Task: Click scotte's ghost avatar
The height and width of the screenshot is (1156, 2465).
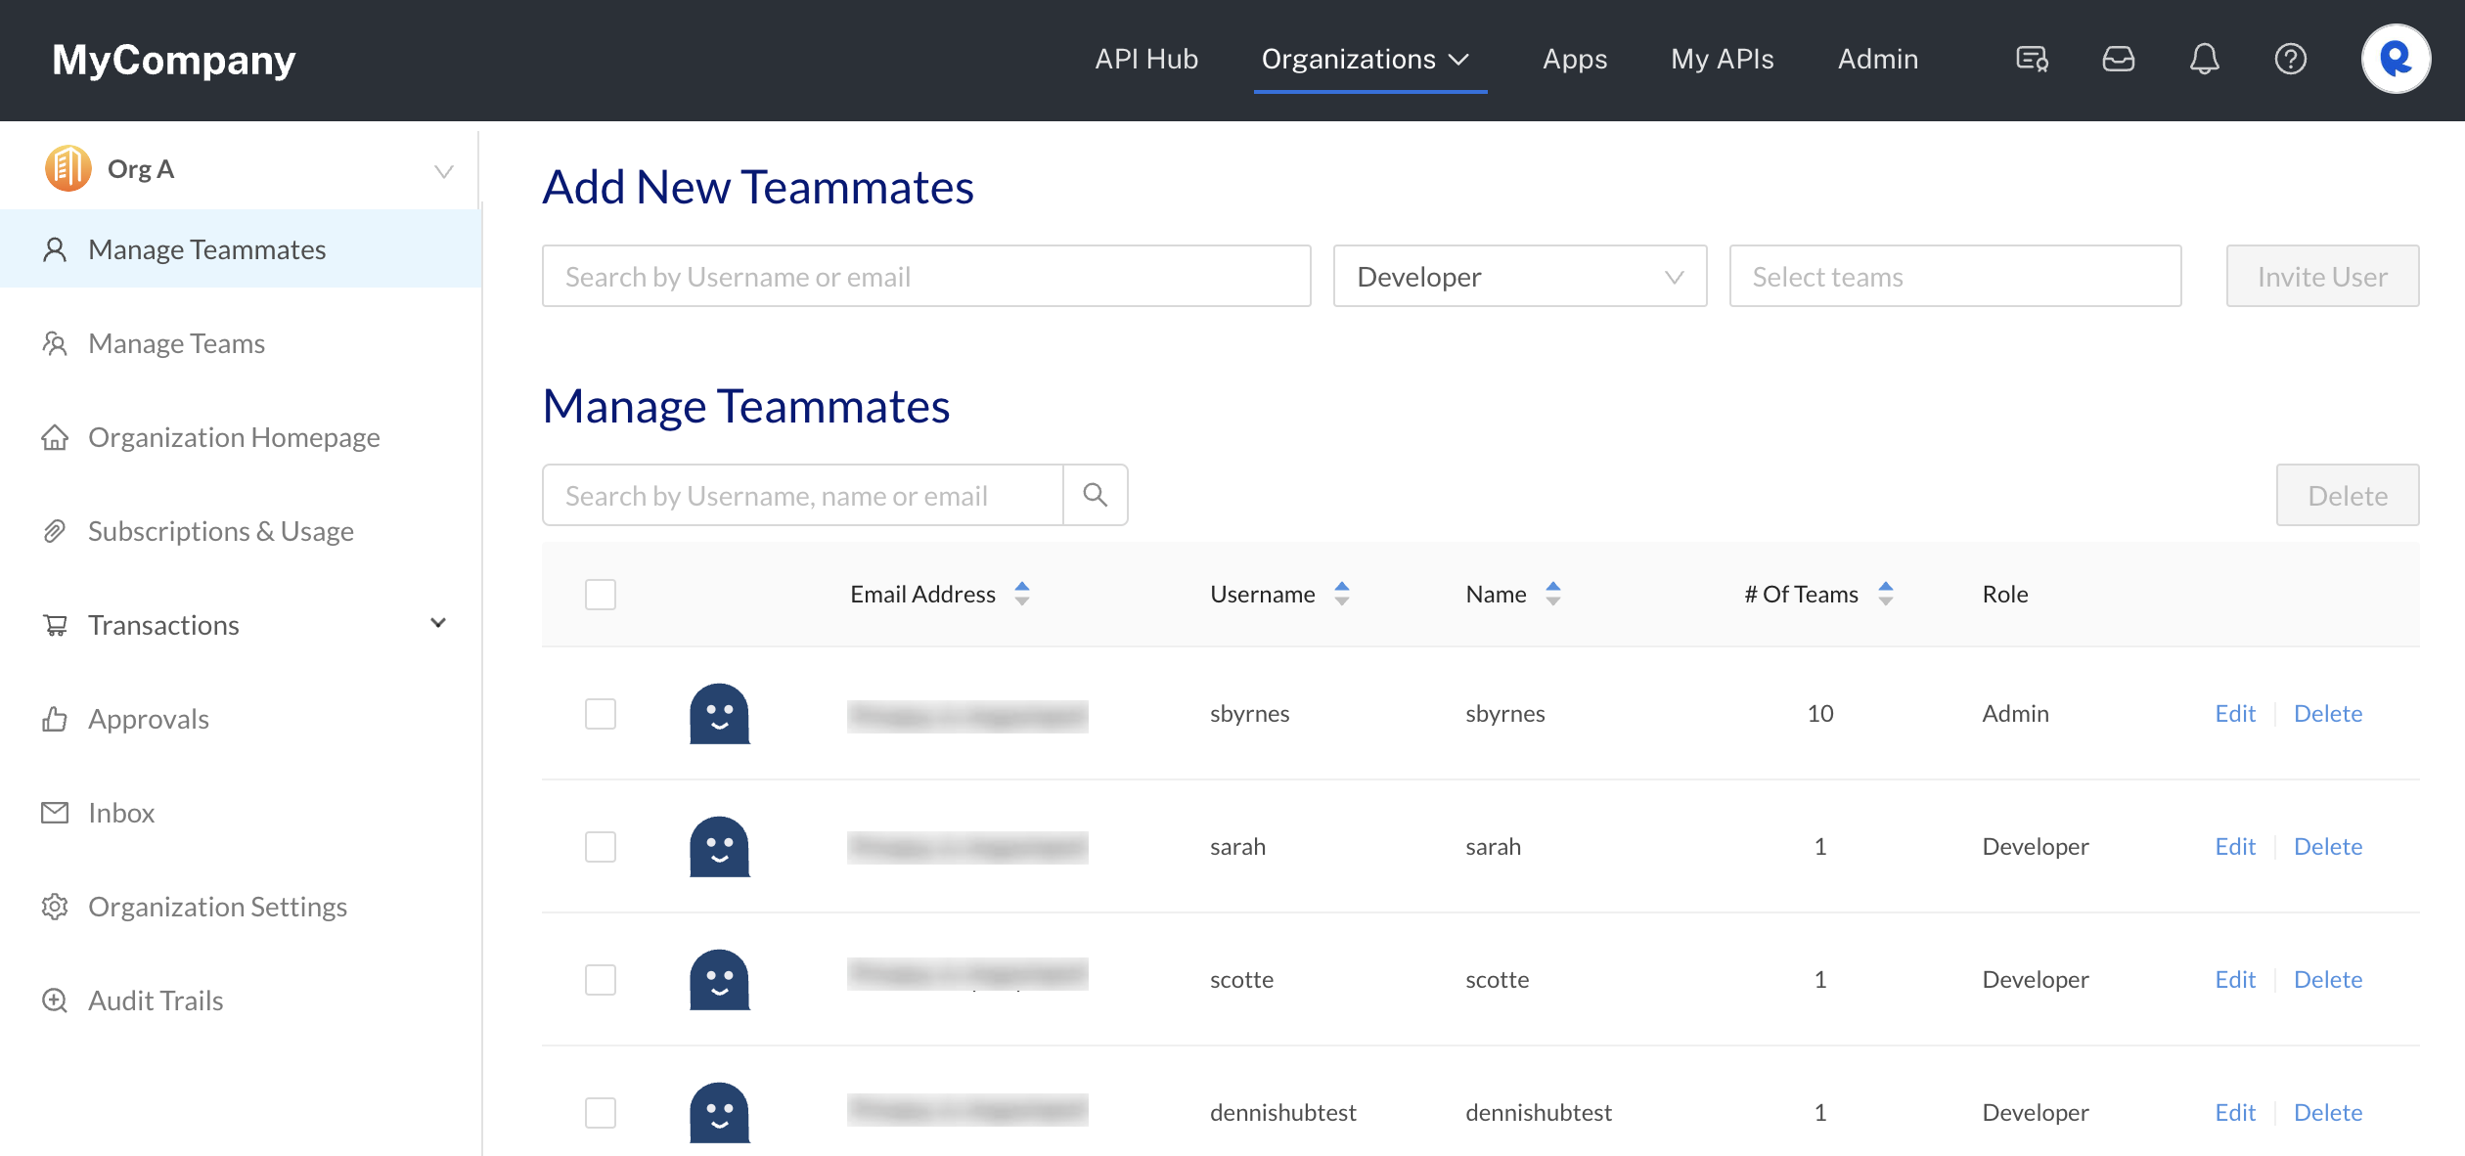Action: [719, 979]
